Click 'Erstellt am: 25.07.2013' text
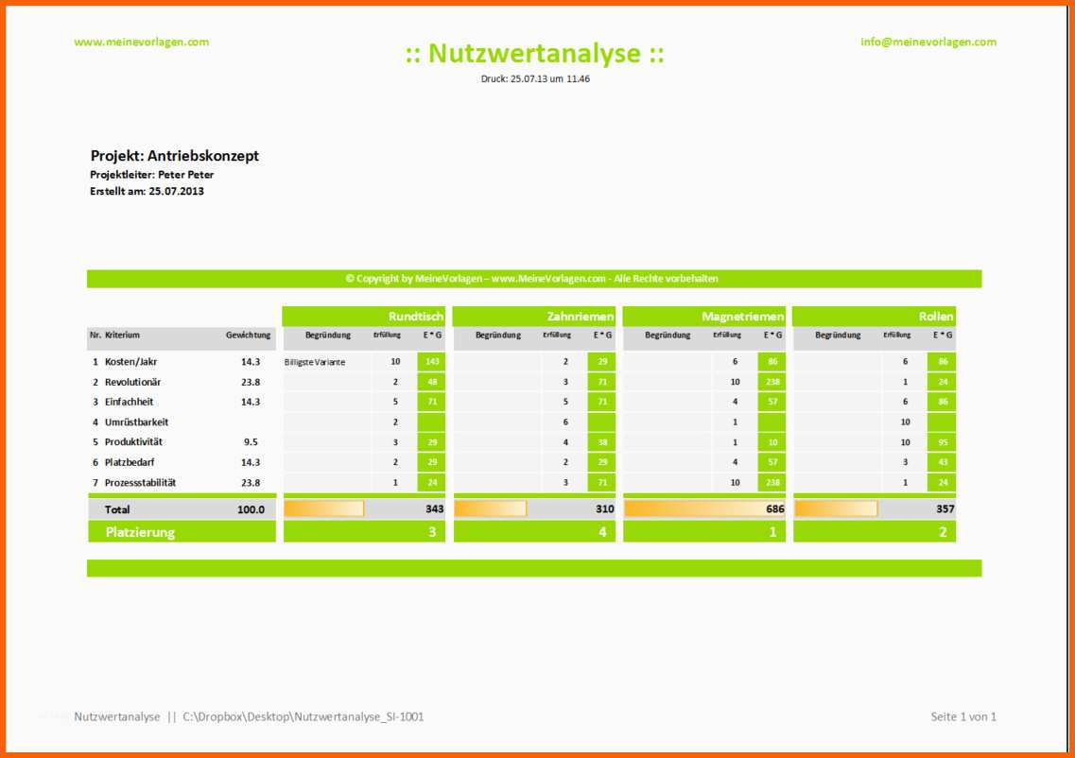 point(147,191)
